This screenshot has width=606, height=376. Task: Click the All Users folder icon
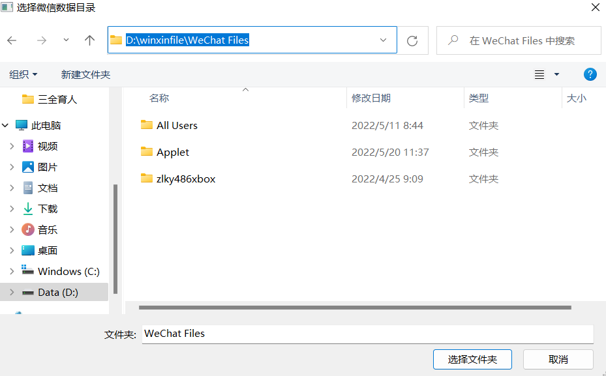coord(147,124)
